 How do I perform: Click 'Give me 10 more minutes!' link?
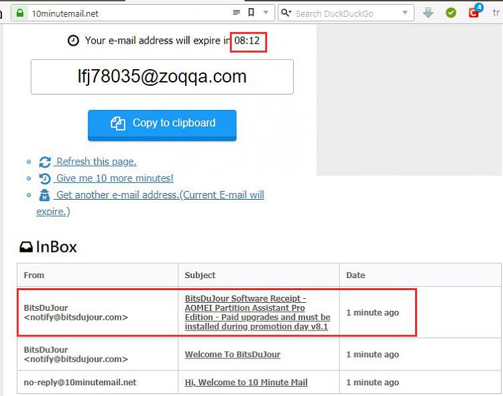click(x=114, y=178)
